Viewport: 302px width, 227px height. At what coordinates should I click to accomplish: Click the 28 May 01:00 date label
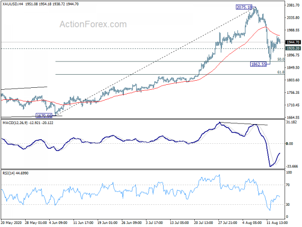36,222
